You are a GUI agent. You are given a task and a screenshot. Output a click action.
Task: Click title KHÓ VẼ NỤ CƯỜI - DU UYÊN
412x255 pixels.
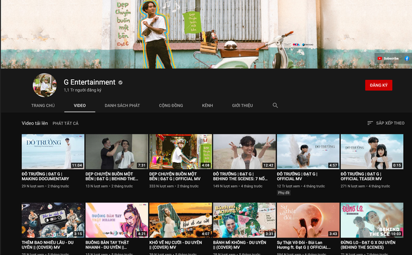click(175, 245)
